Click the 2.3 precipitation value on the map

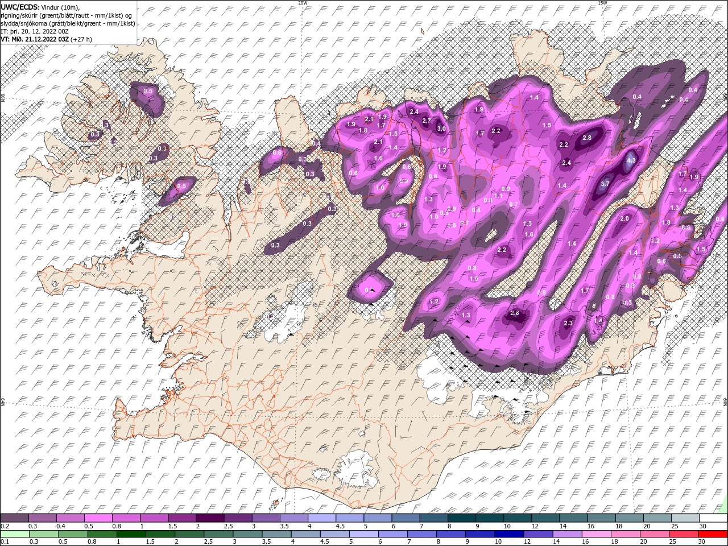click(568, 323)
